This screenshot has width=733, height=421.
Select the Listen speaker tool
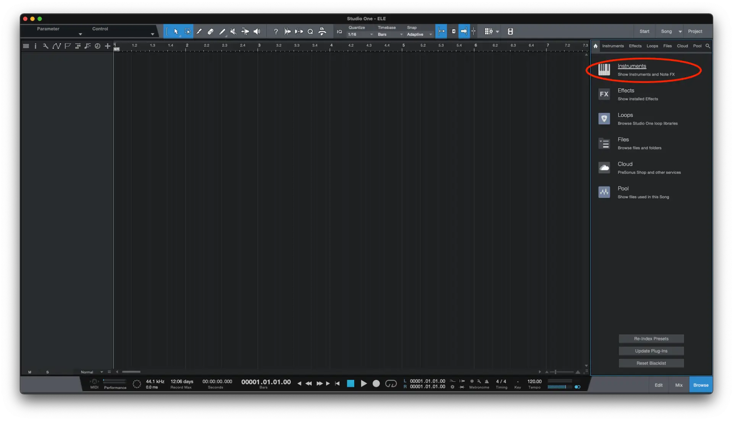click(x=257, y=32)
